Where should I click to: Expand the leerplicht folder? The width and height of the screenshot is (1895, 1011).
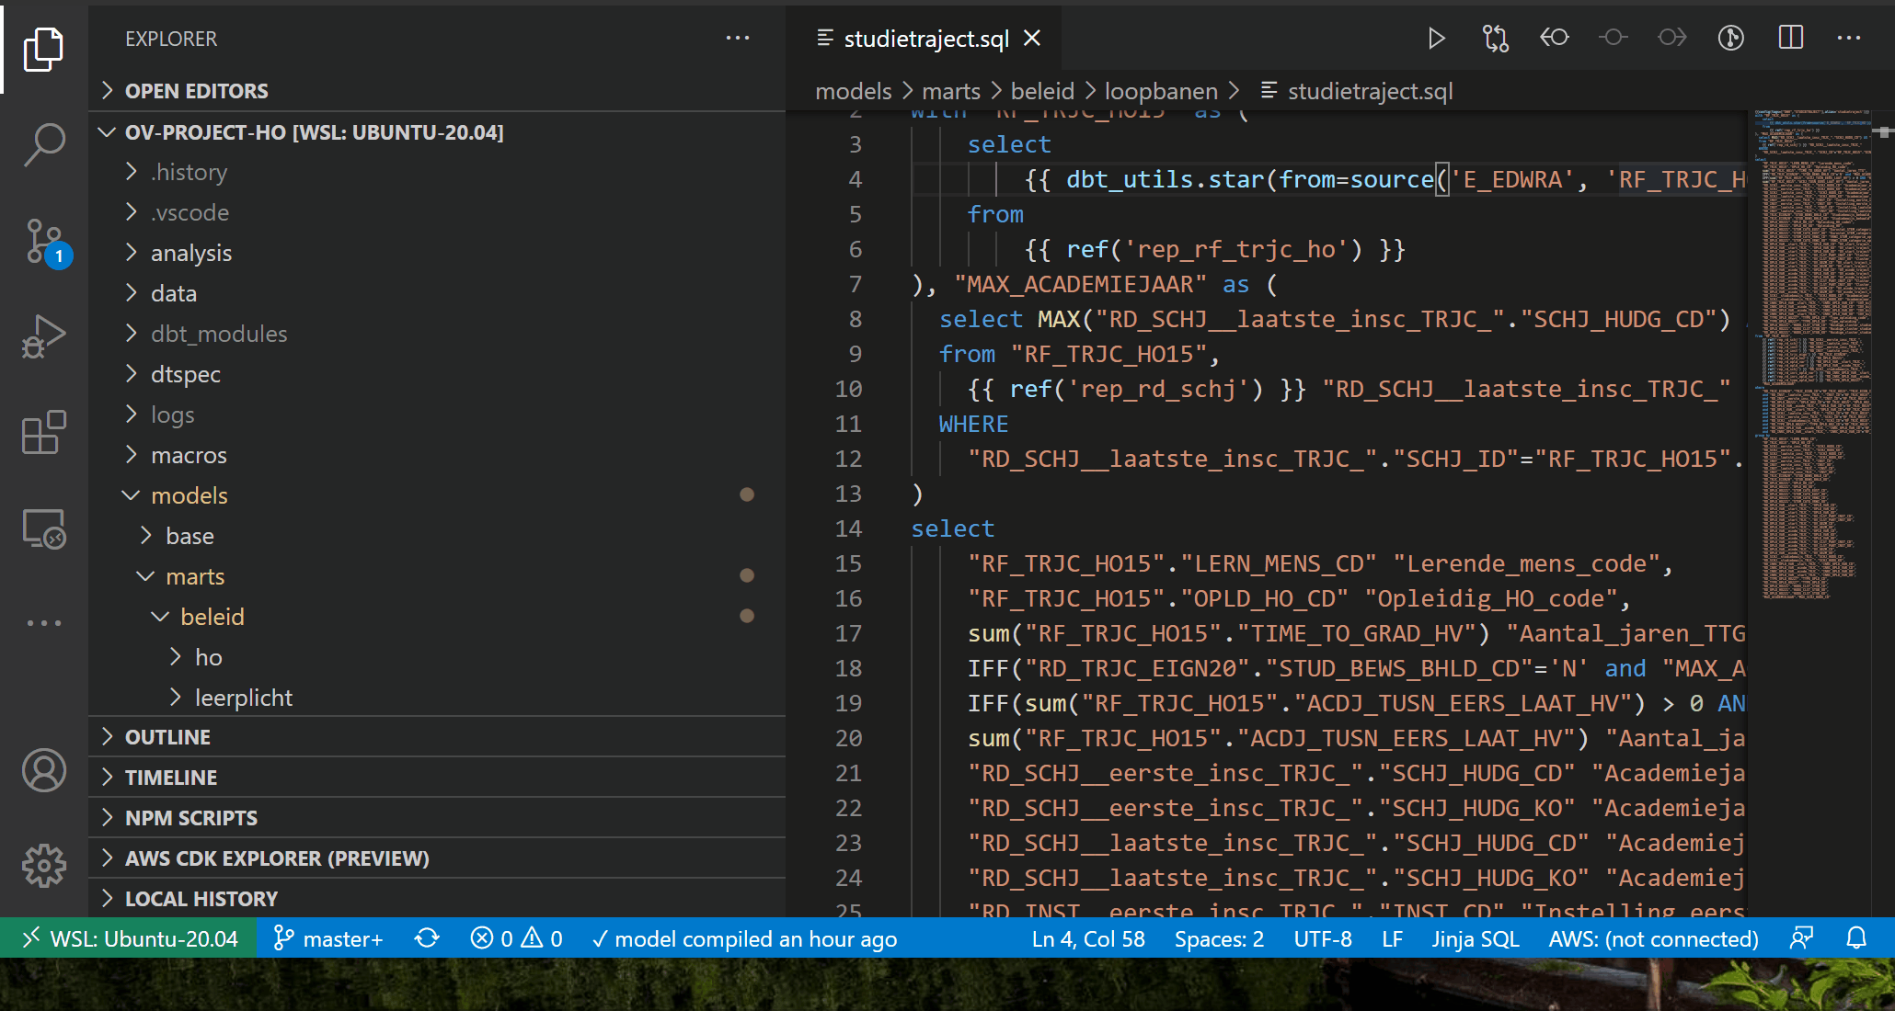tap(243, 698)
